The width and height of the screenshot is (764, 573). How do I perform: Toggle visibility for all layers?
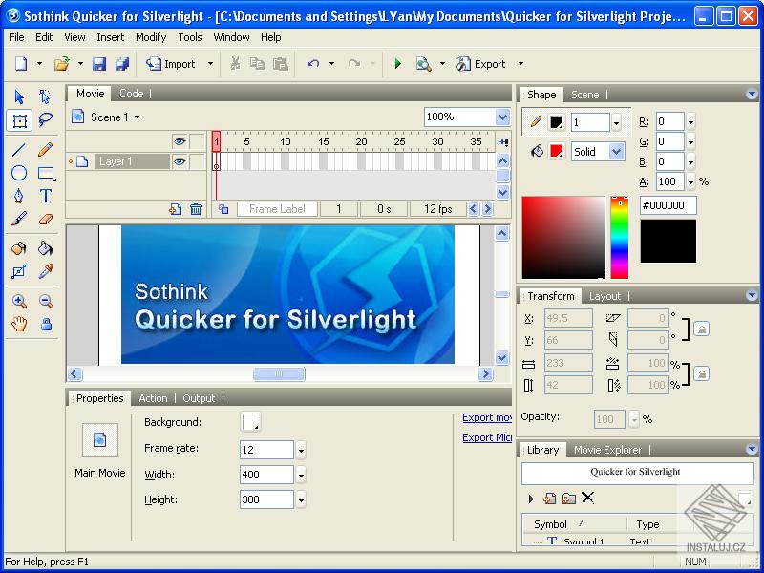[180, 141]
